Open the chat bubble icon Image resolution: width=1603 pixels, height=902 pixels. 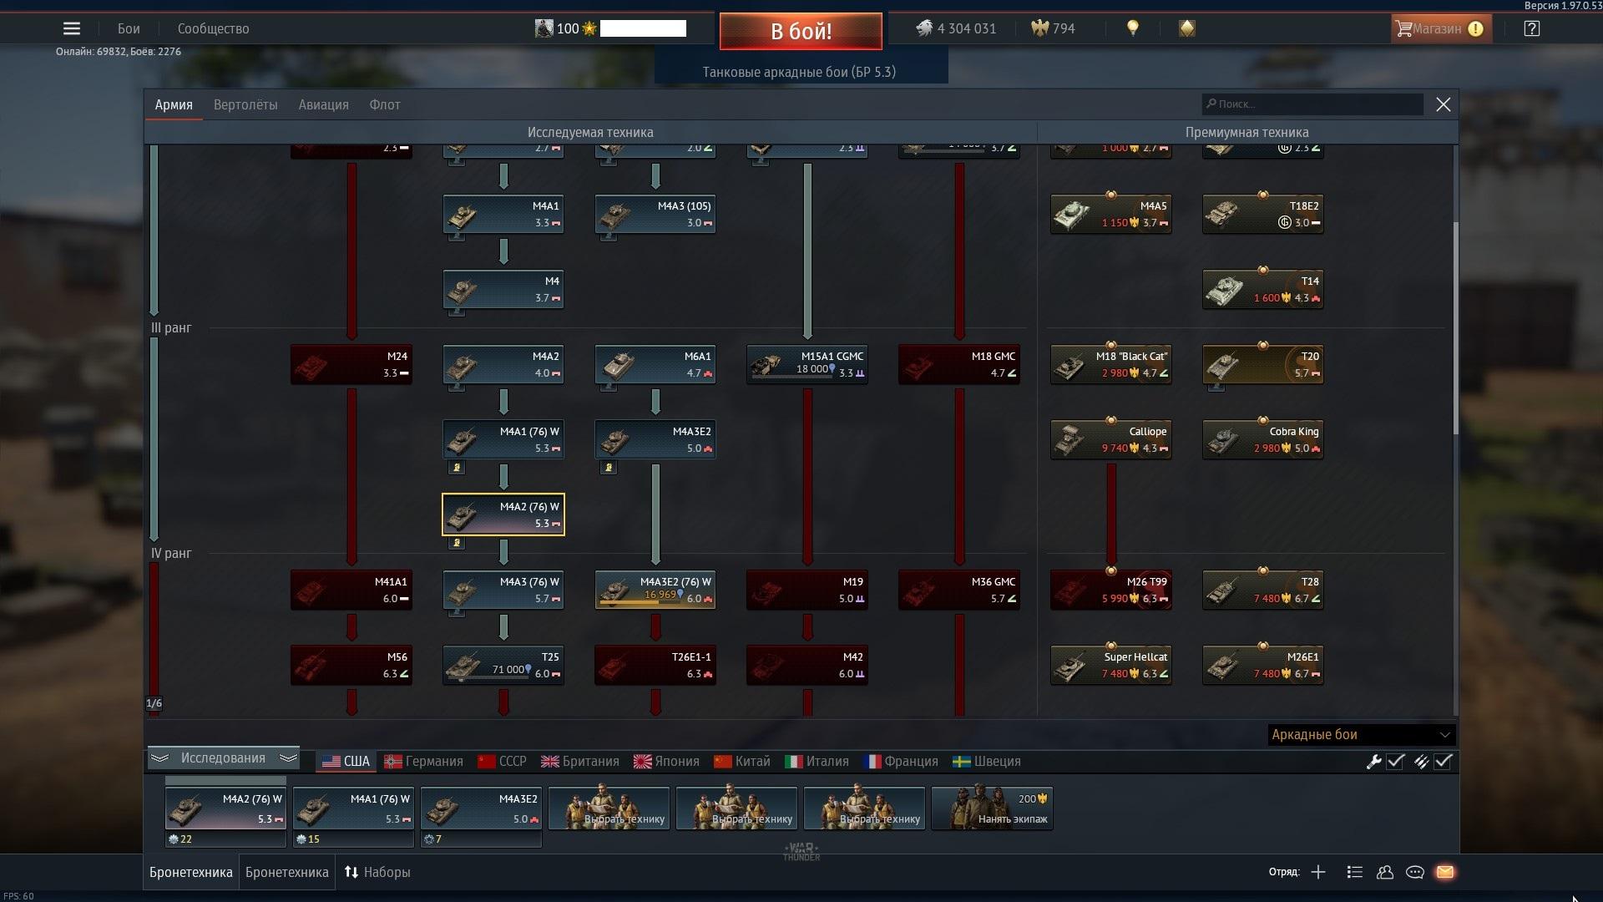(1415, 872)
